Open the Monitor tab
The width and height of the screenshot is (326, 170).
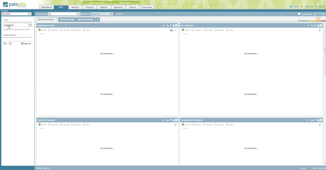point(75,7)
